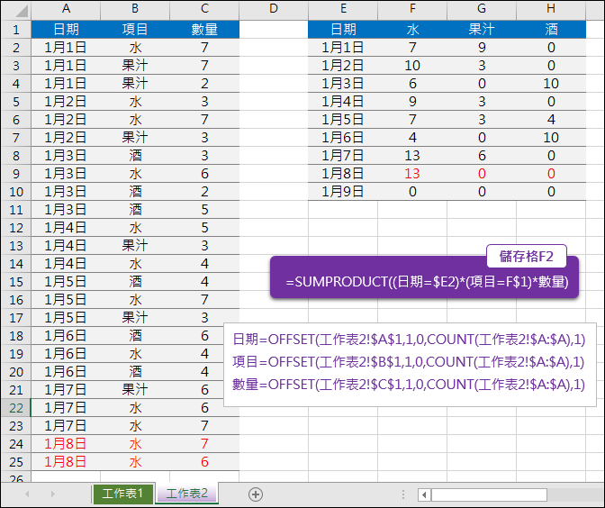
Task: Select cell A12 showing 1月4日
Action: (66, 227)
